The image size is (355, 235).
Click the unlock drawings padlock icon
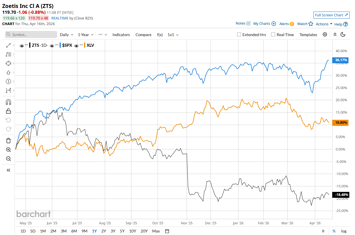click(8, 111)
